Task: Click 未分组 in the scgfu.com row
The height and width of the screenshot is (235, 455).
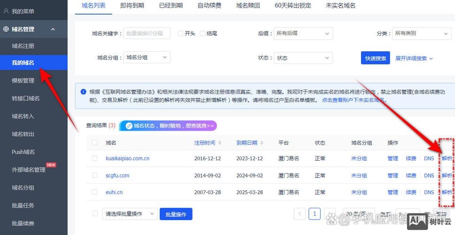Action: (x=359, y=175)
